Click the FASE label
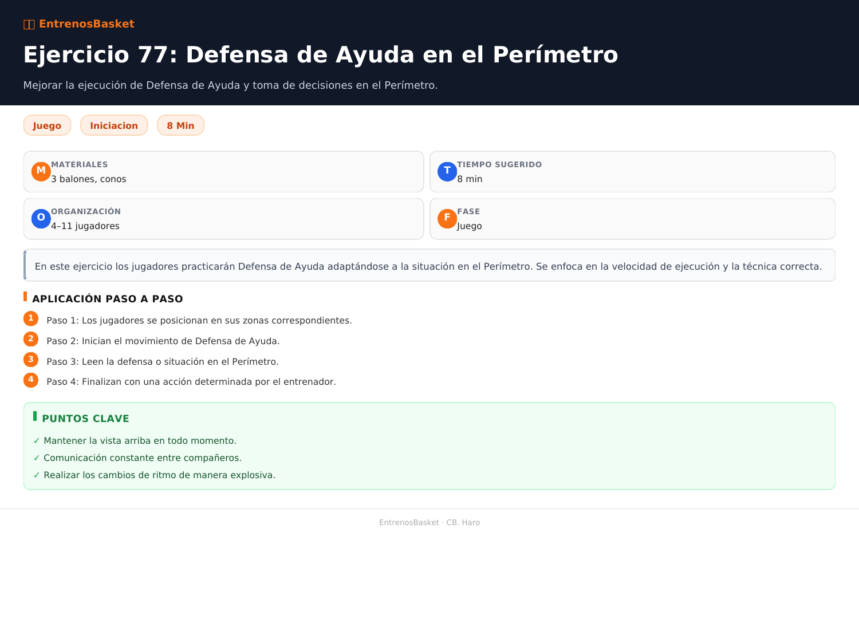Viewport: 859px width, 623px height. coord(468,211)
